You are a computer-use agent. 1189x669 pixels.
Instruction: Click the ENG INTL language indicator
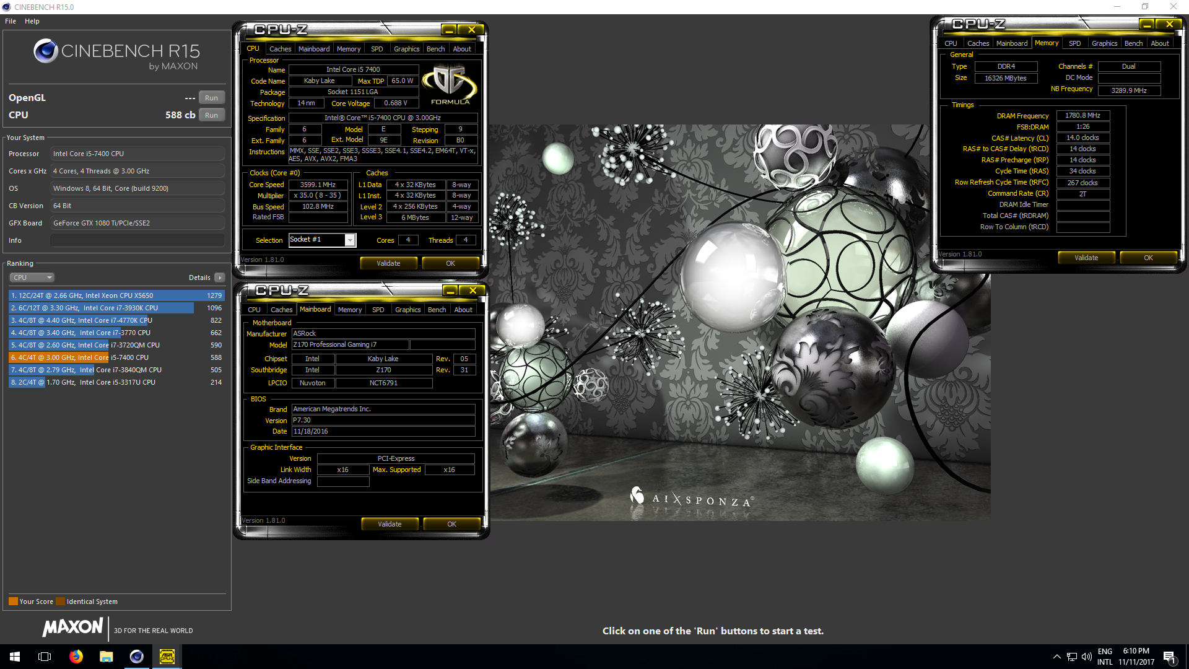[x=1105, y=657]
